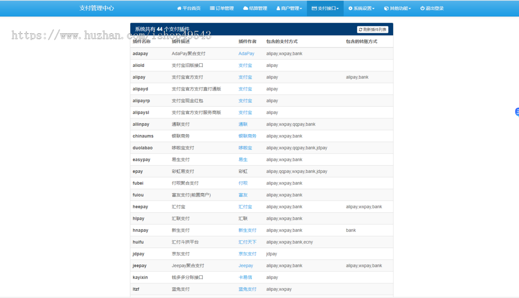
Task: Click the 包含的转账方式 column header
Action: pyautogui.click(x=362, y=42)
